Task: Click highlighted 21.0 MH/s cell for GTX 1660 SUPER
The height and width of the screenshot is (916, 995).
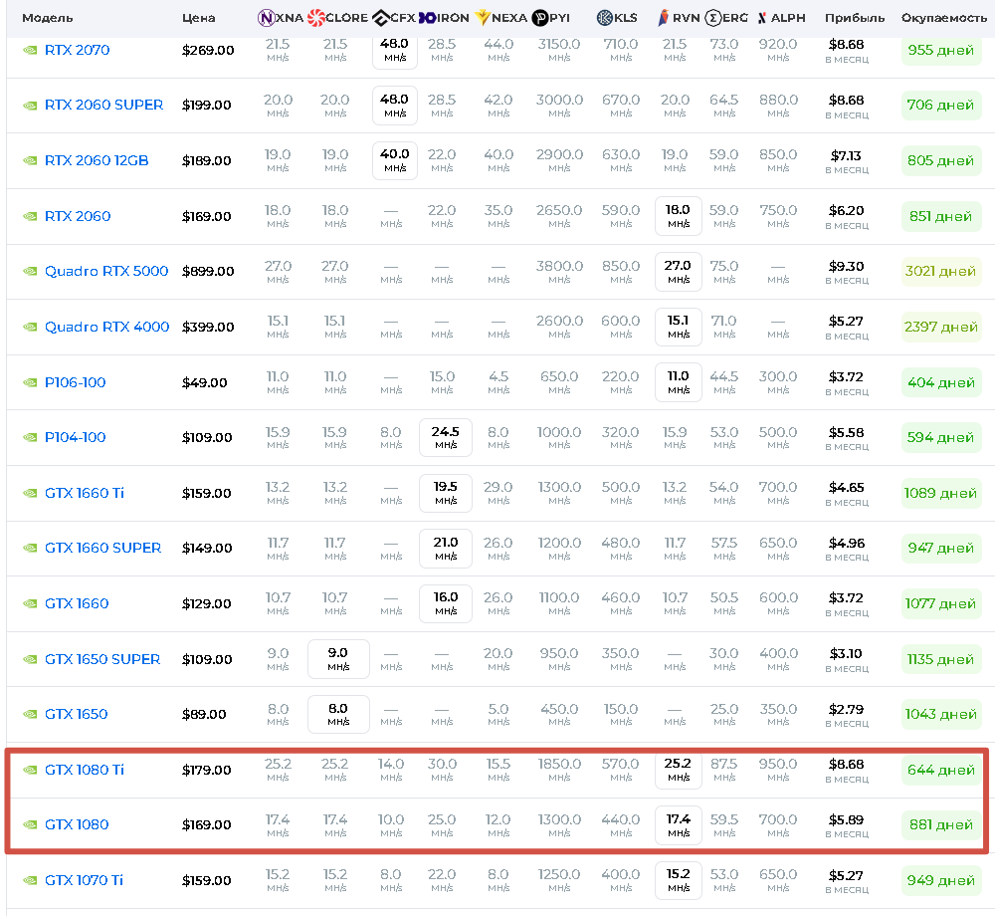Action: 446,549
